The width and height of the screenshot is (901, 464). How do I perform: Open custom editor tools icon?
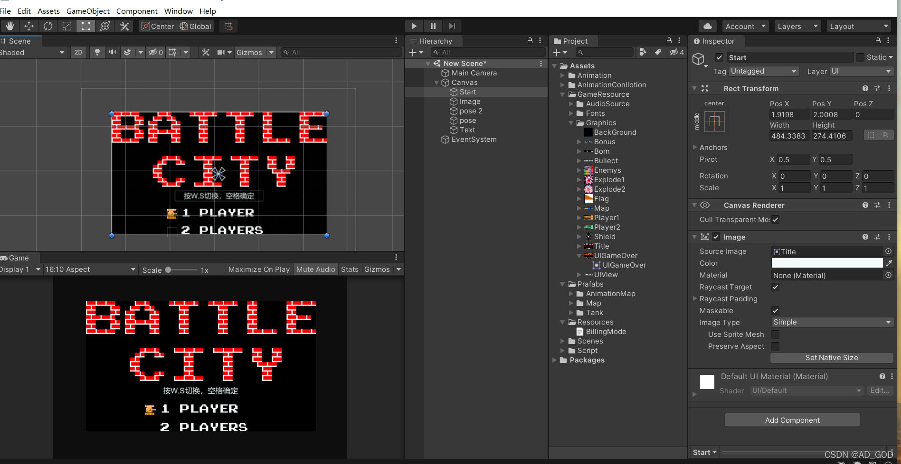point(124,26)
